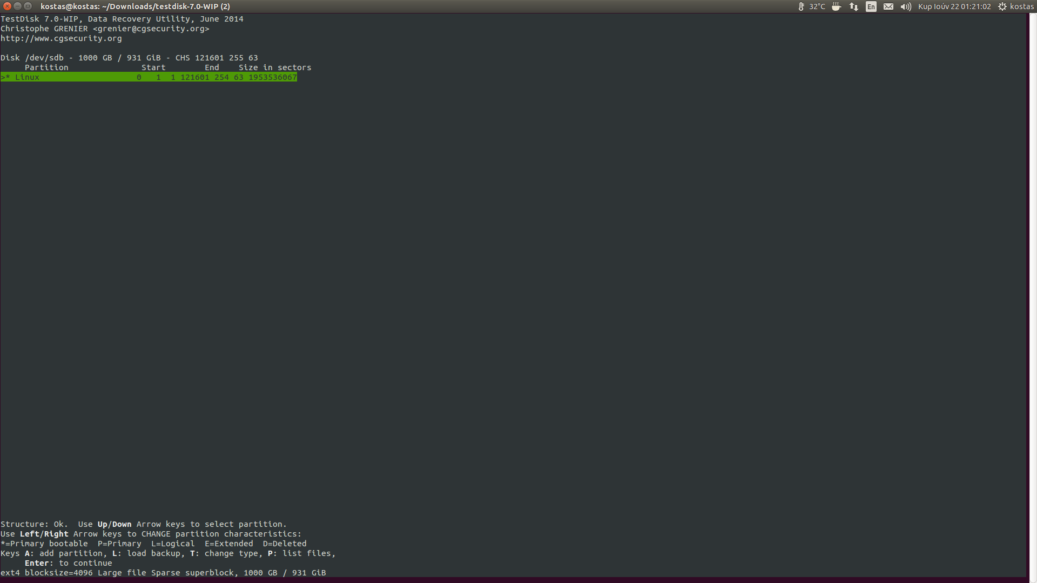Open the clock calendar dropdown
This screenshot has width=1037, height=583.
pos(954,6)
